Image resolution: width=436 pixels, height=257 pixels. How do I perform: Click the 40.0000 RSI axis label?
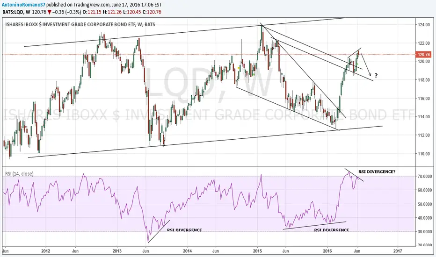point(425,218)
